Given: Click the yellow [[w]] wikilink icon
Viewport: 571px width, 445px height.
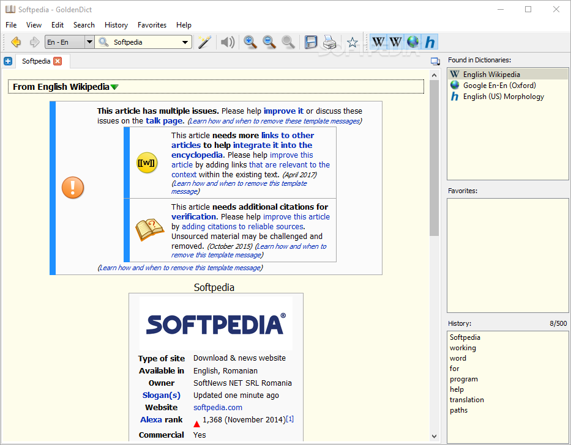Looking at the screenshot, I should [x=147, y=163].
